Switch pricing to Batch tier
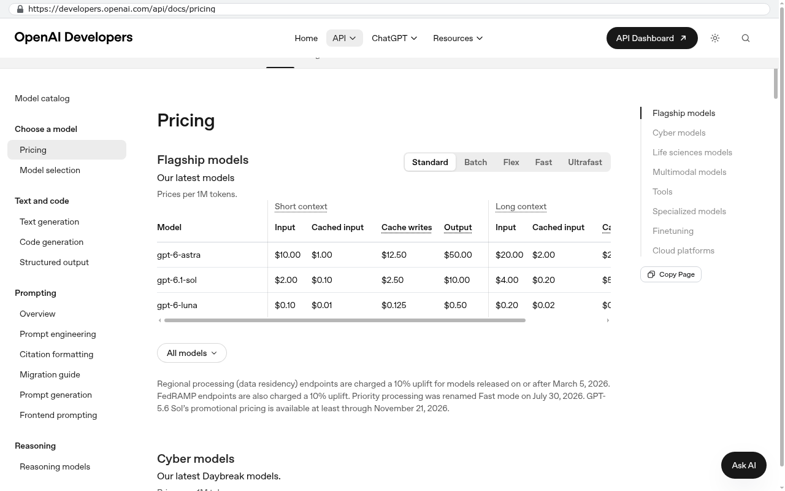 click(475, 162)
